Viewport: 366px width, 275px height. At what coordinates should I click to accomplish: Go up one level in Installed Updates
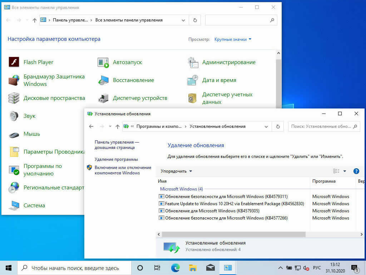point(117,126)
